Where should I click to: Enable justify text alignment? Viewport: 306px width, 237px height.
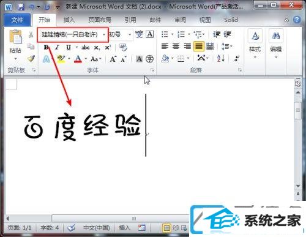click(x=199, y=47)
